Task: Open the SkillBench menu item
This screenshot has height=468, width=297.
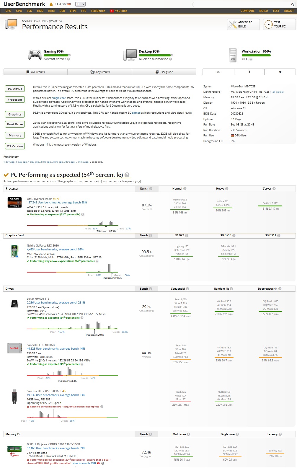Action: tap(98, 11)
